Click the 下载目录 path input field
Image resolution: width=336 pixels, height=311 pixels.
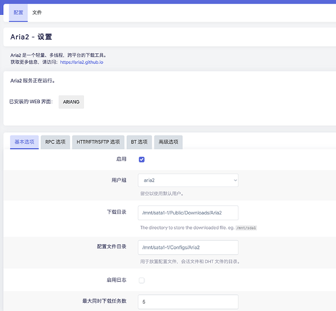pyautogui.click(x=188, y=213)
